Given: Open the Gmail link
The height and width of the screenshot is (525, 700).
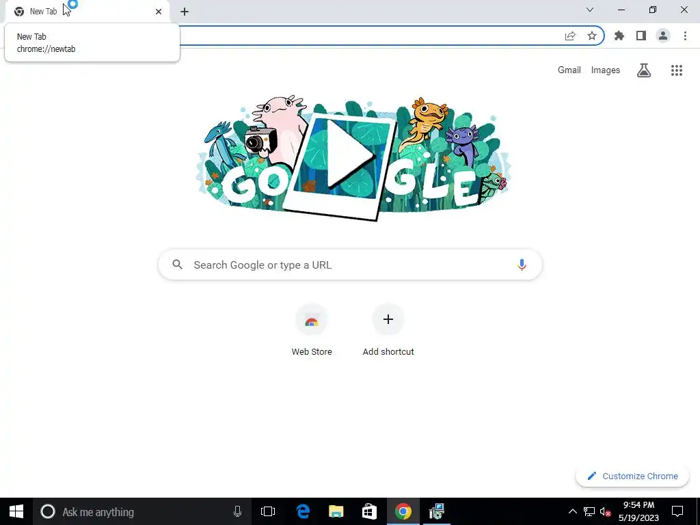Looking at the screenshot, I should 569,70.
